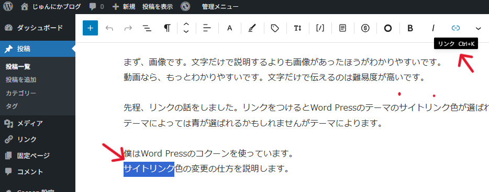Click the ring circle icon in toolbar
Viewport: 489px width, 192px height.
point(387,28)
